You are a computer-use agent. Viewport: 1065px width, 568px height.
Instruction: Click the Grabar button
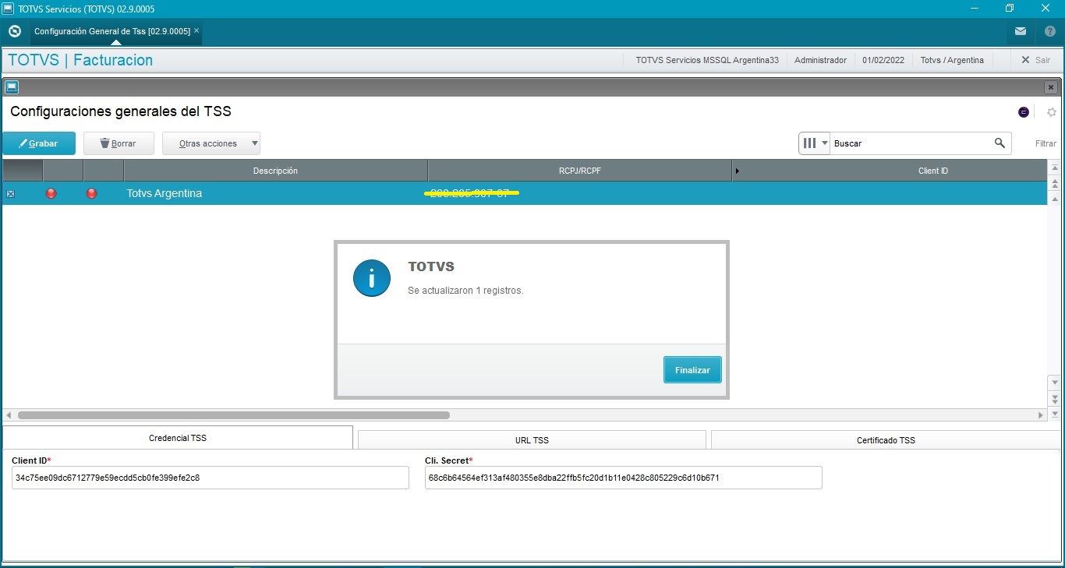pyautogui.click(x=39, y=143)
